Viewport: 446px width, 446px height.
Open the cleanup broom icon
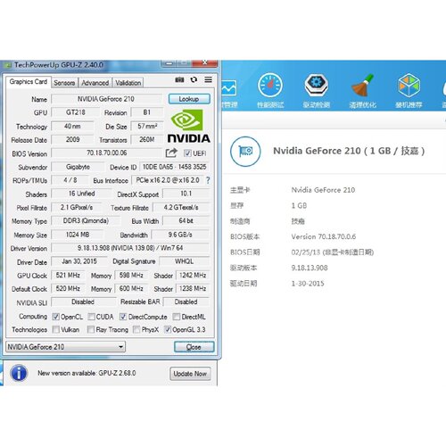[x=362, y=86]
